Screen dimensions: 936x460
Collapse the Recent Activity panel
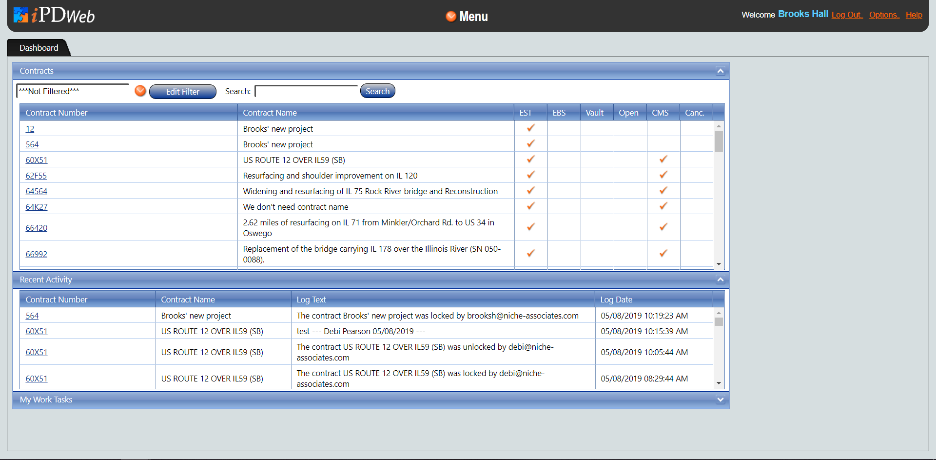720,280
